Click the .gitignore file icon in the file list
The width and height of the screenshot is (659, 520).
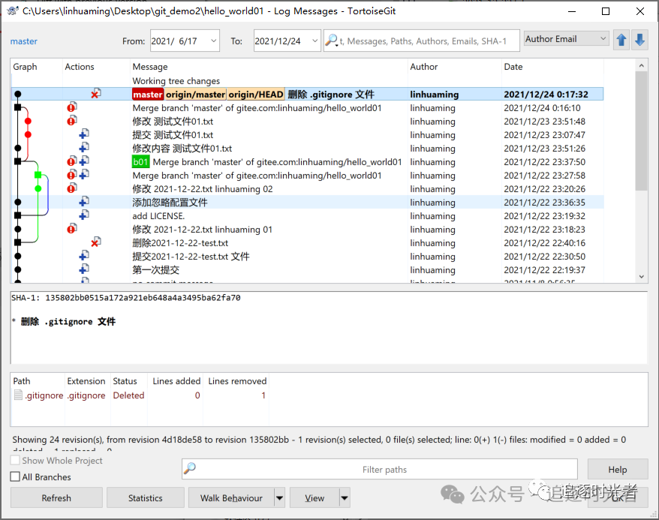tap(19, 395)
